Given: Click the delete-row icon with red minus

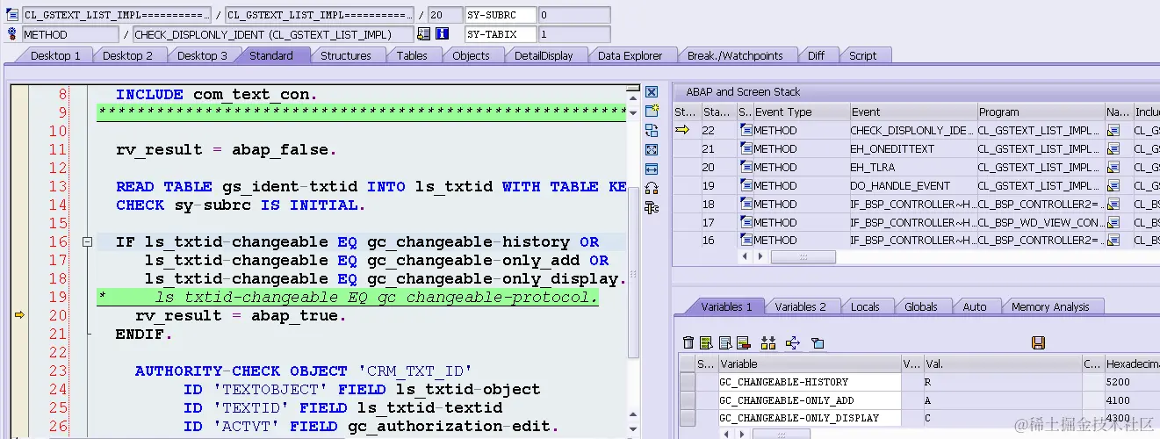Looking at the screenshot, I should (743, 342).
